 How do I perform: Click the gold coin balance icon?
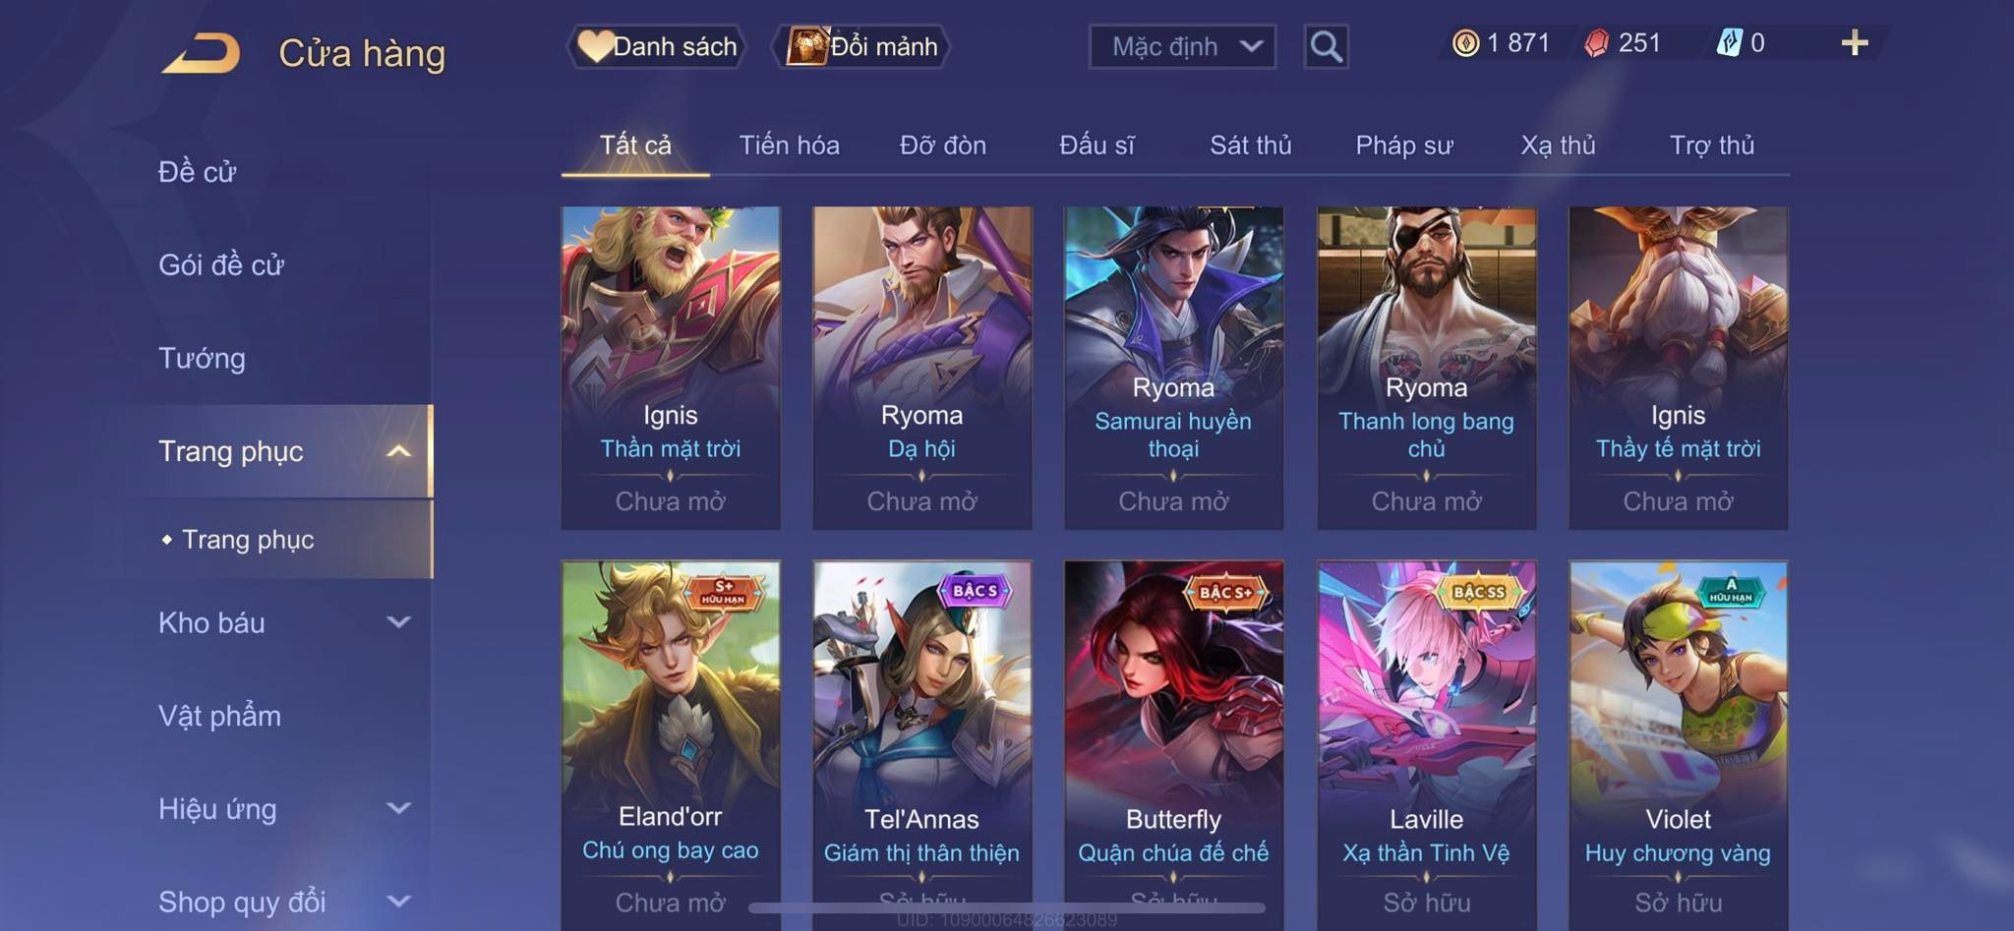click(1465, 43)
